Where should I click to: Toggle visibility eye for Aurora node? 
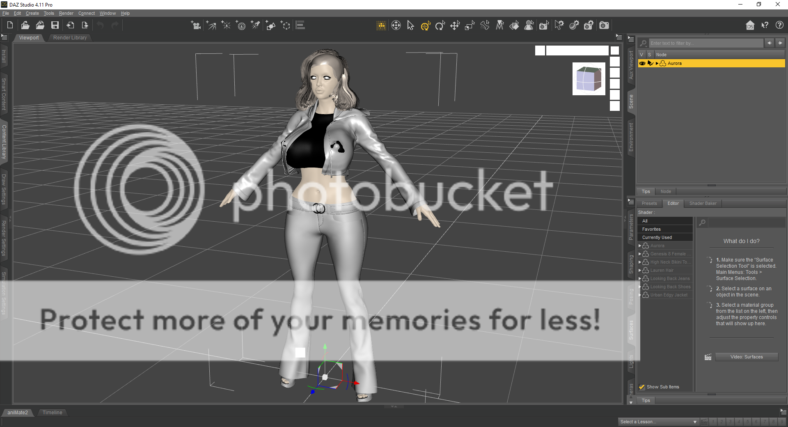point(642,63)
